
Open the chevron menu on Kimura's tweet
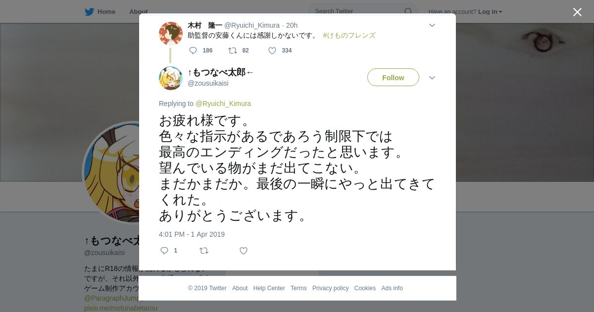(x=432, y=25)
